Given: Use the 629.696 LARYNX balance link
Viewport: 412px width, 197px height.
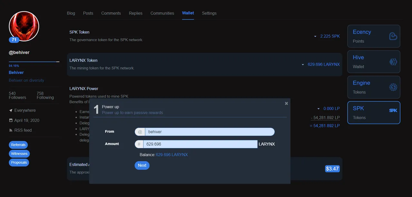Looking at the screenshot, I should (172, 155).
